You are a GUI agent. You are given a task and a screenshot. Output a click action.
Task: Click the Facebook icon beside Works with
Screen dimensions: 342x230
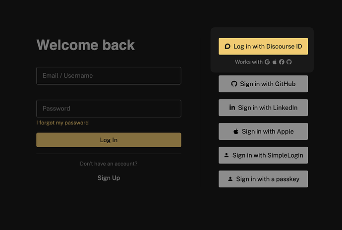pos(282,62)
